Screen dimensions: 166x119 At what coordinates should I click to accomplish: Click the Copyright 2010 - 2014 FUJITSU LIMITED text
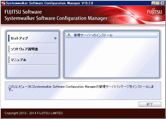(x=34, y=113)
